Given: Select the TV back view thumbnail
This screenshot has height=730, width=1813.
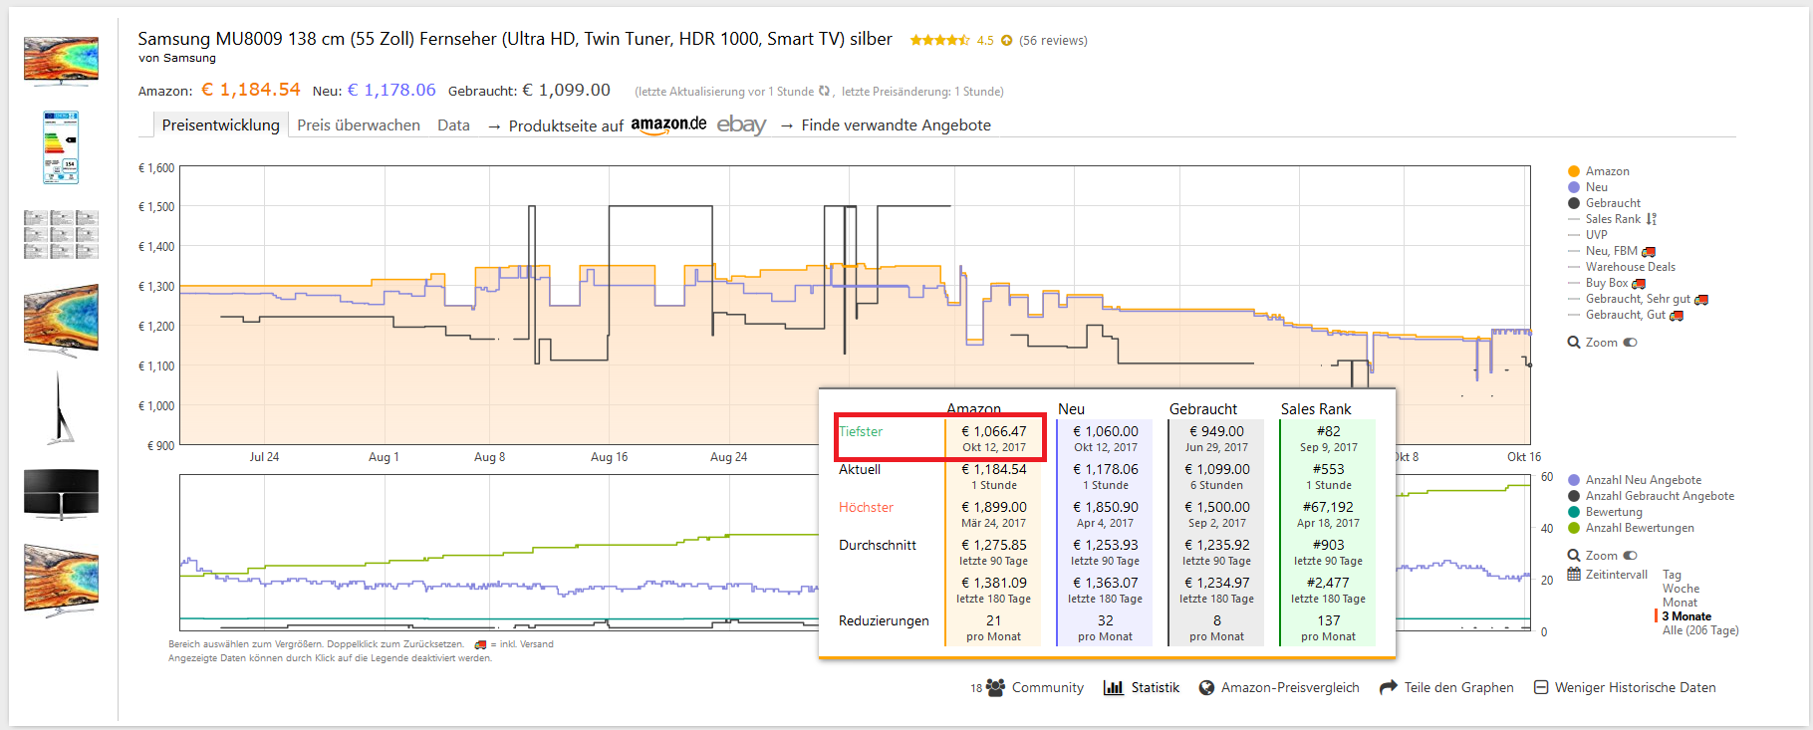Looking at the screenshot, I should pos(61,494).
